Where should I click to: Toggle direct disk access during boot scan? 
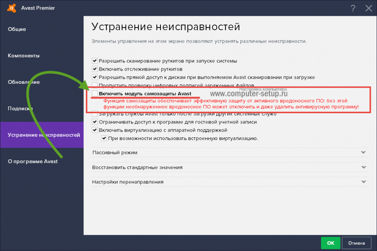[95, 77]
